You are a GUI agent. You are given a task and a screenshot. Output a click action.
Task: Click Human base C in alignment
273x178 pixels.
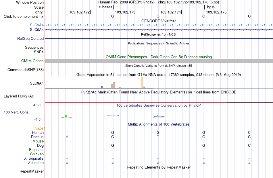point(249,132)
